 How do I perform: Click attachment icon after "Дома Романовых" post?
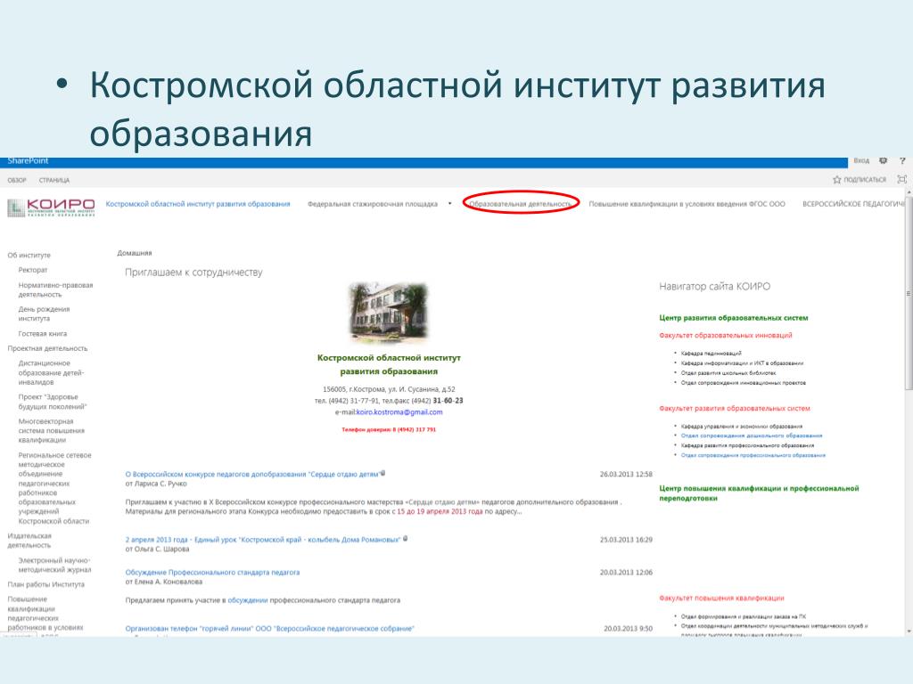pos(406,538)
